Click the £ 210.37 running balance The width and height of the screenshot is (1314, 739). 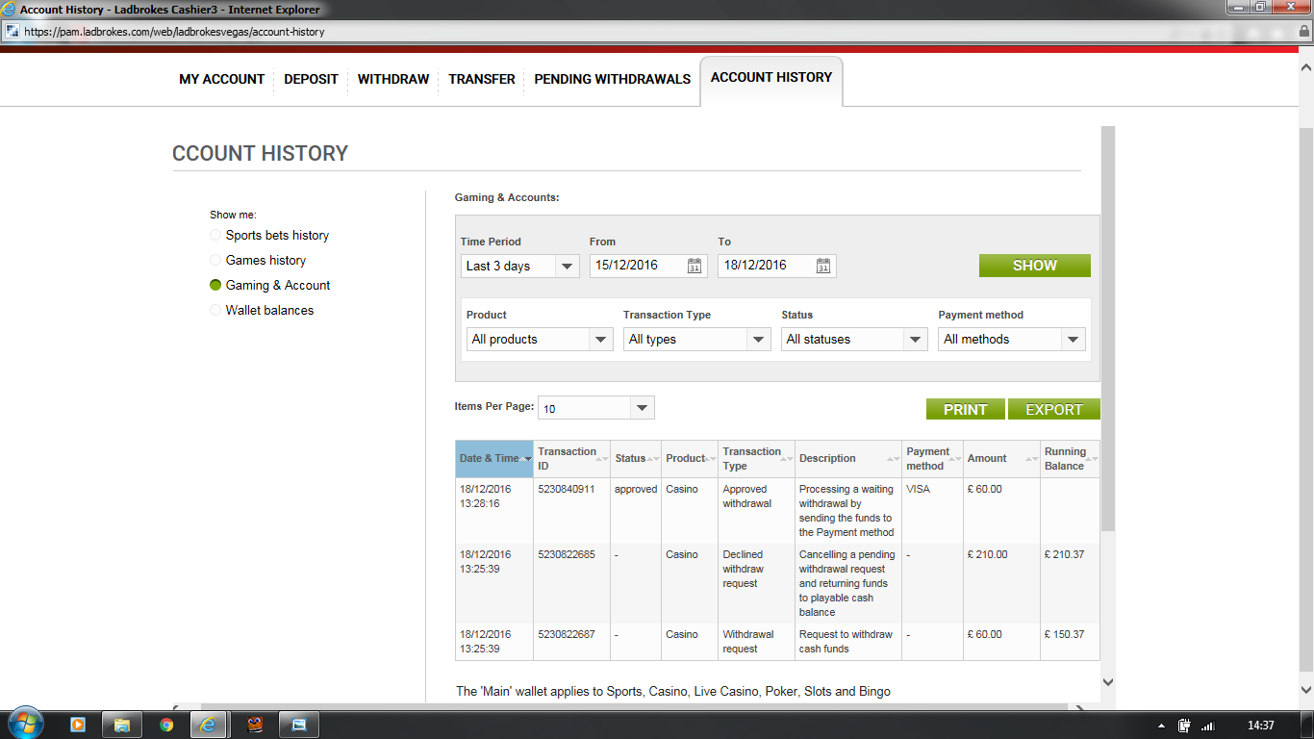click(x=1064, y=554)
